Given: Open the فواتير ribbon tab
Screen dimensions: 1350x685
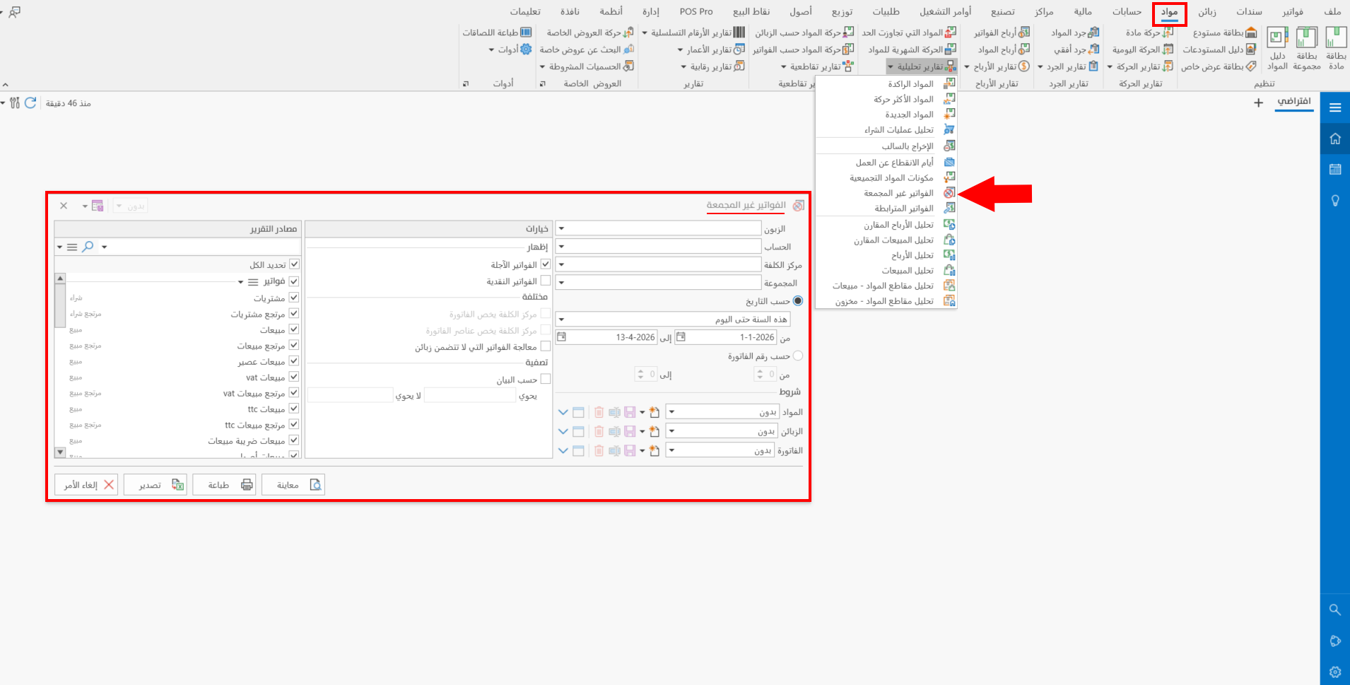Looking at the screenshot, I should [1293, 12].
